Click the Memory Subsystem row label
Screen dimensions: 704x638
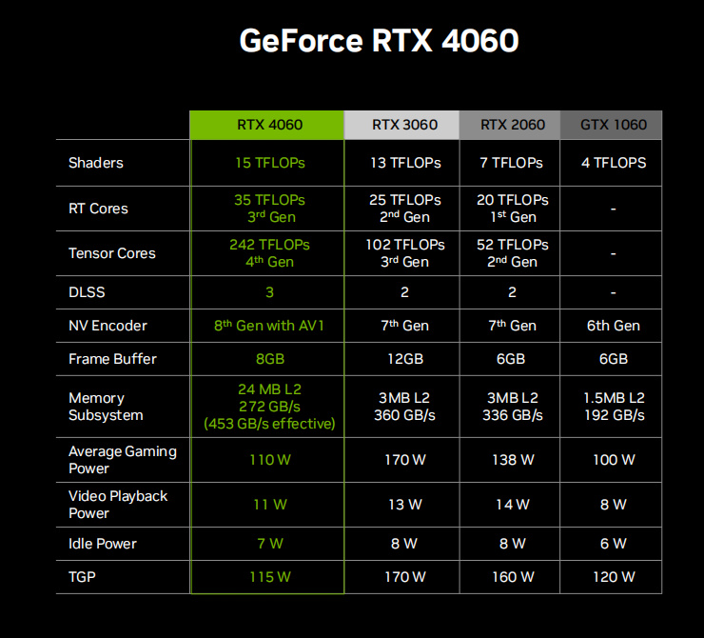tap(106, 407)
